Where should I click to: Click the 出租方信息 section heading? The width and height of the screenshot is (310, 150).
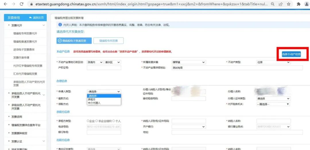[x=63, y=140]
